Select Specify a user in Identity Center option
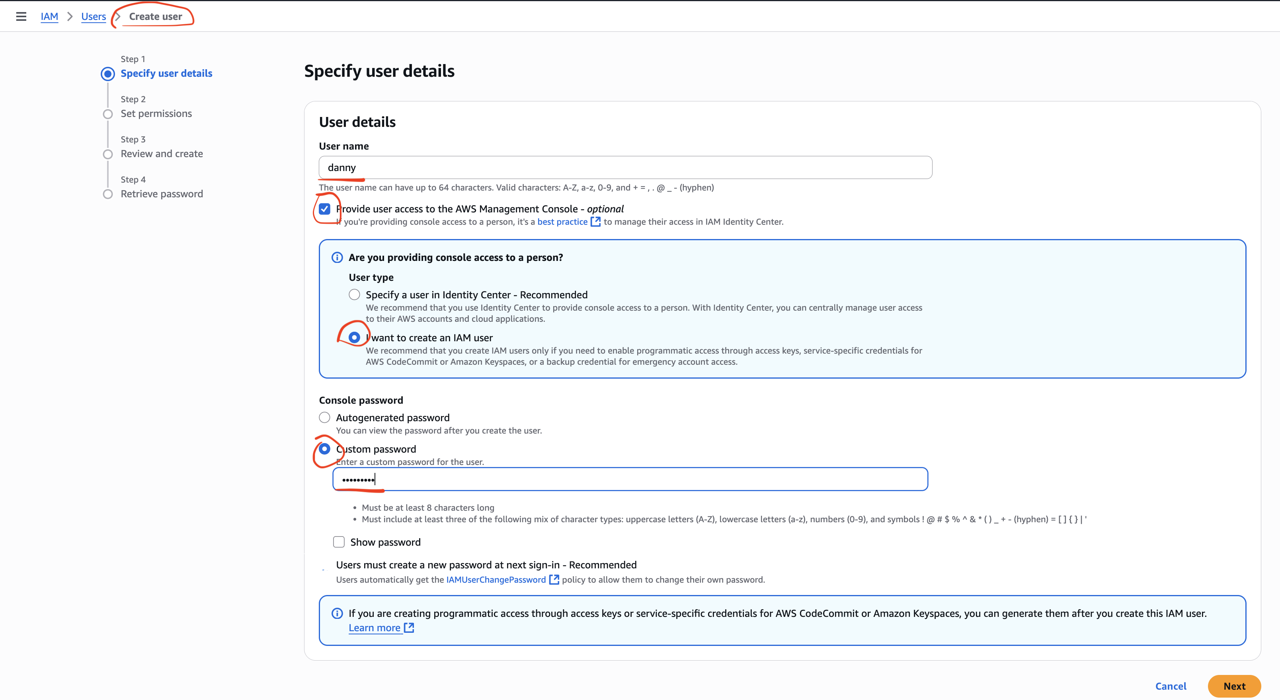 (x=354, y=294)
